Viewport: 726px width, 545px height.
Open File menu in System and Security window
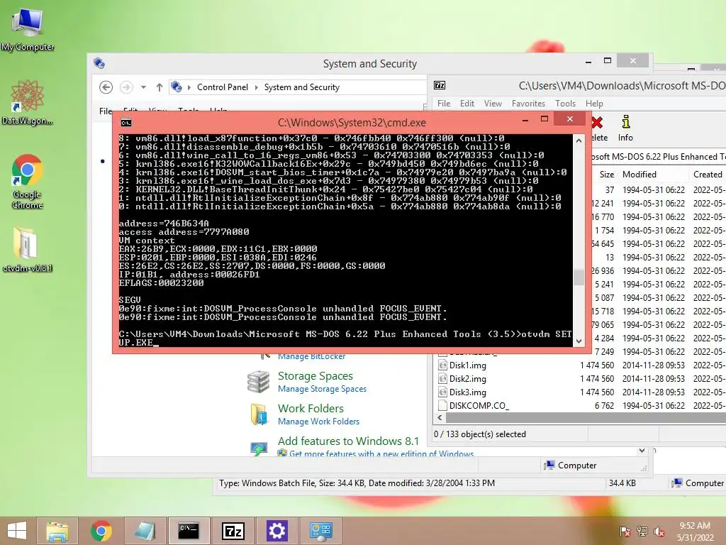106,111
